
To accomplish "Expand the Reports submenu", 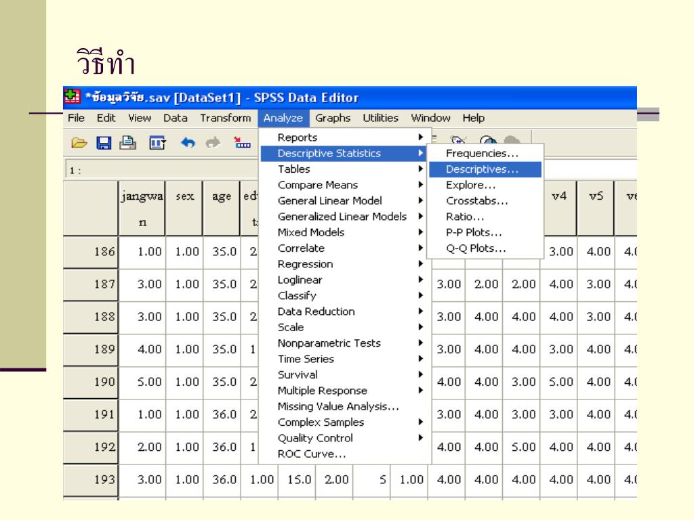I will click(343, 137).
